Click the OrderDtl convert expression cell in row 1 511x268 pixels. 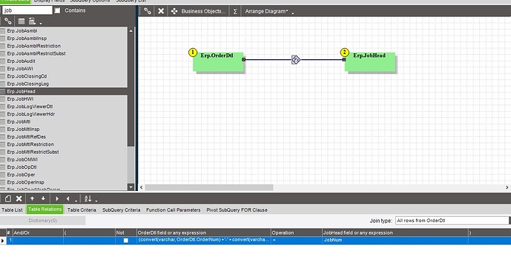[x=204, y=240]
